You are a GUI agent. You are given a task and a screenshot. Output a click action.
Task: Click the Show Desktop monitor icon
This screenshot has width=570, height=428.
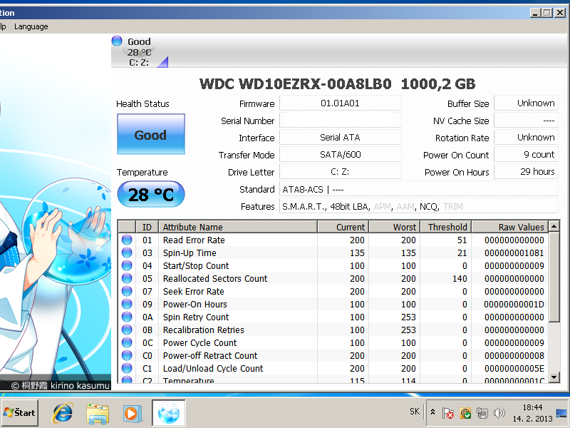point(561,413)
